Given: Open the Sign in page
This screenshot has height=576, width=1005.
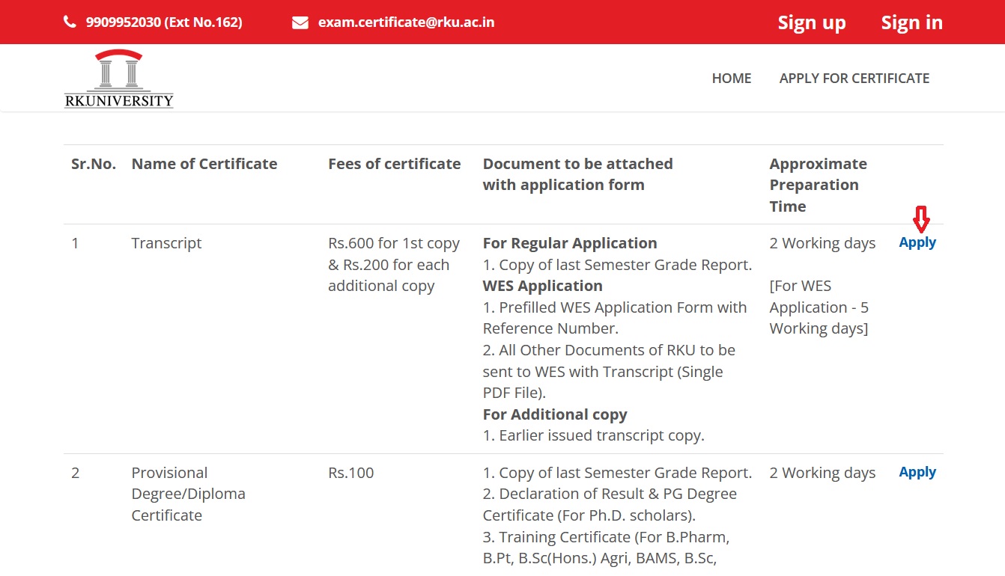Looking at the screenshot, I should point(911,22).
